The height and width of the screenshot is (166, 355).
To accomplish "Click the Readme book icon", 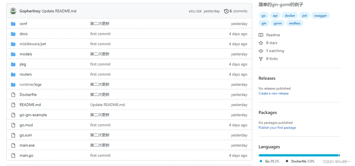I will 261,35.
